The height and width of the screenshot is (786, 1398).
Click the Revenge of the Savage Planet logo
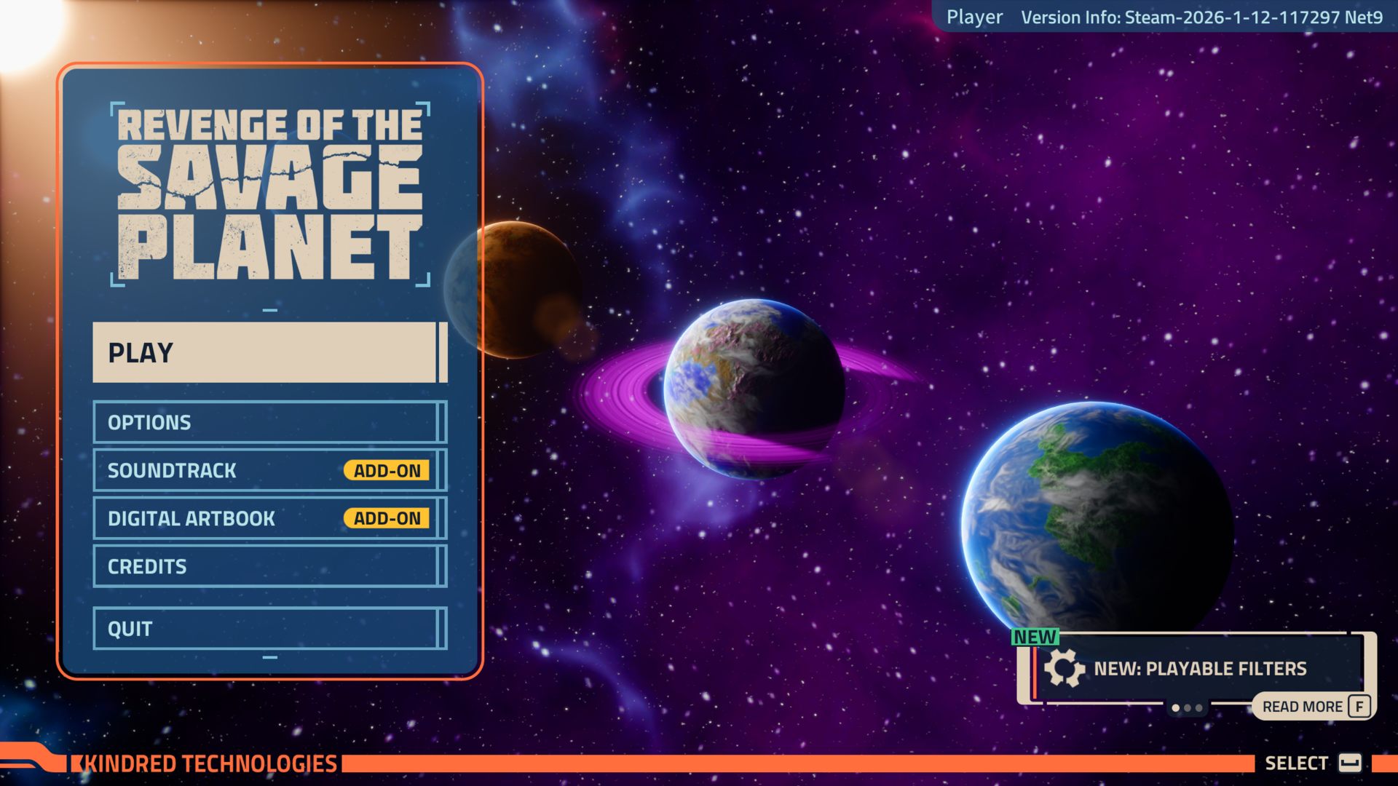click(270, 194)
